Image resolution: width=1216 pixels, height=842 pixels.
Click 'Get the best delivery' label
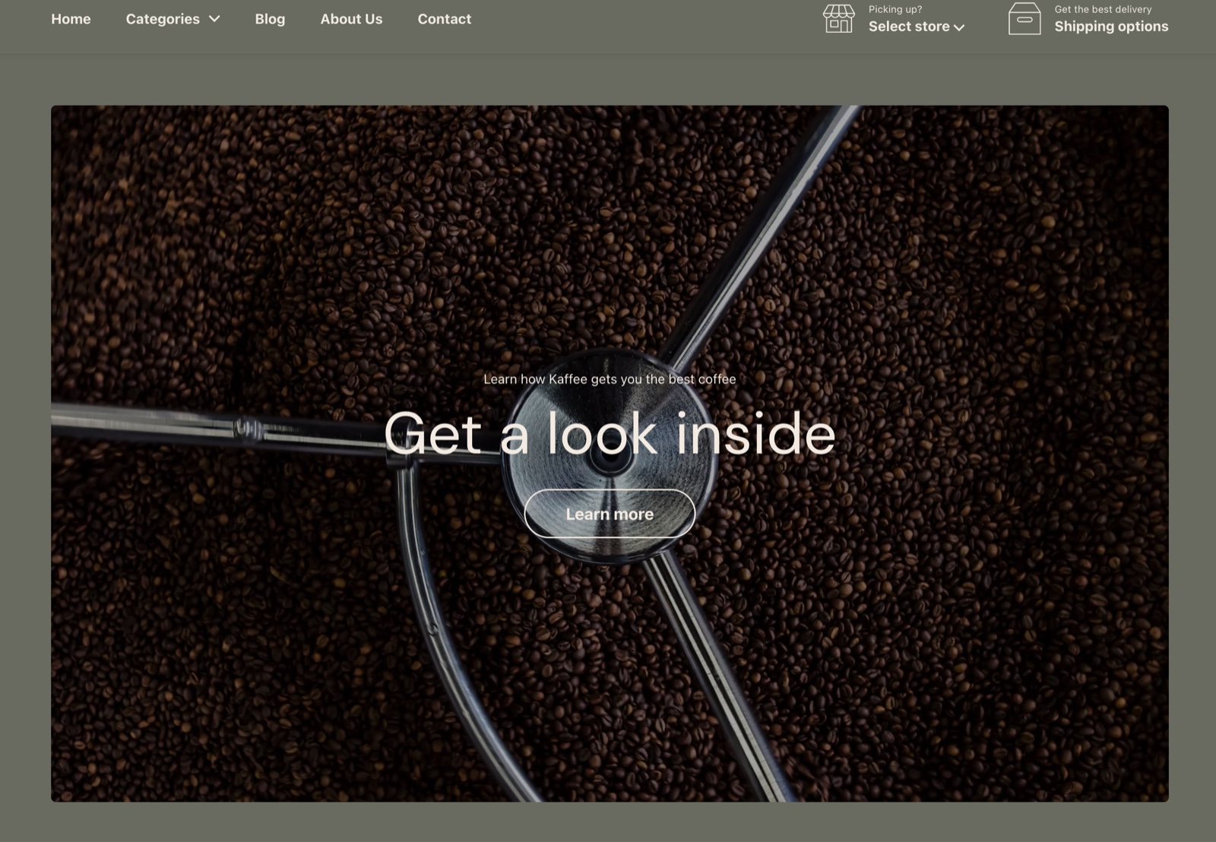[1103, 9]
